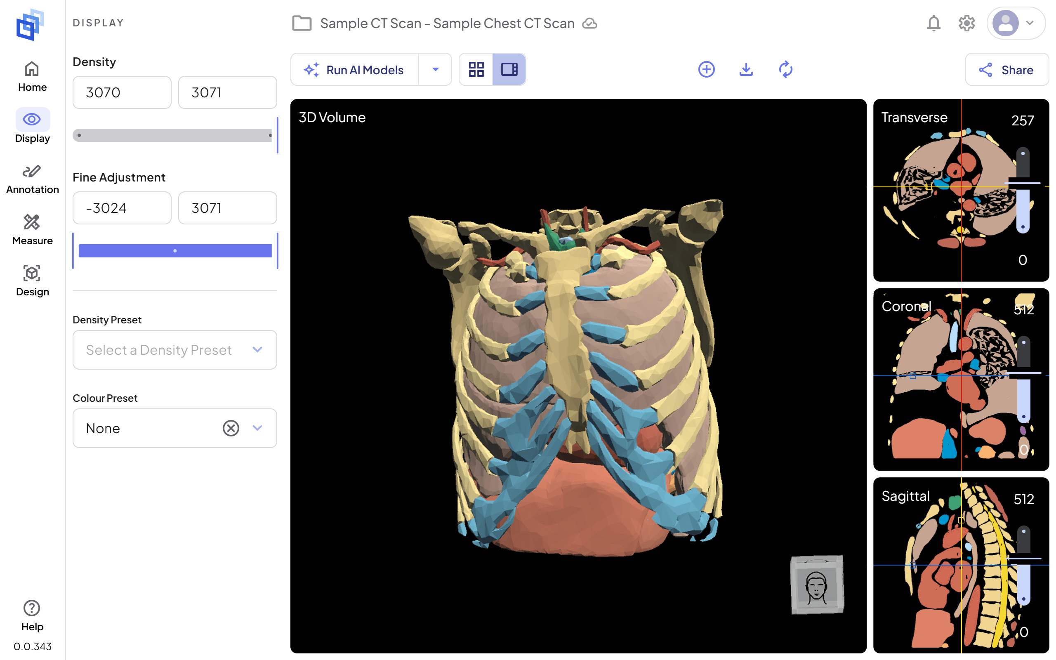The height and width of the screenshot is (660, 1056).
Task: Click the Transverse slice slider
Action: point(1023,190)
